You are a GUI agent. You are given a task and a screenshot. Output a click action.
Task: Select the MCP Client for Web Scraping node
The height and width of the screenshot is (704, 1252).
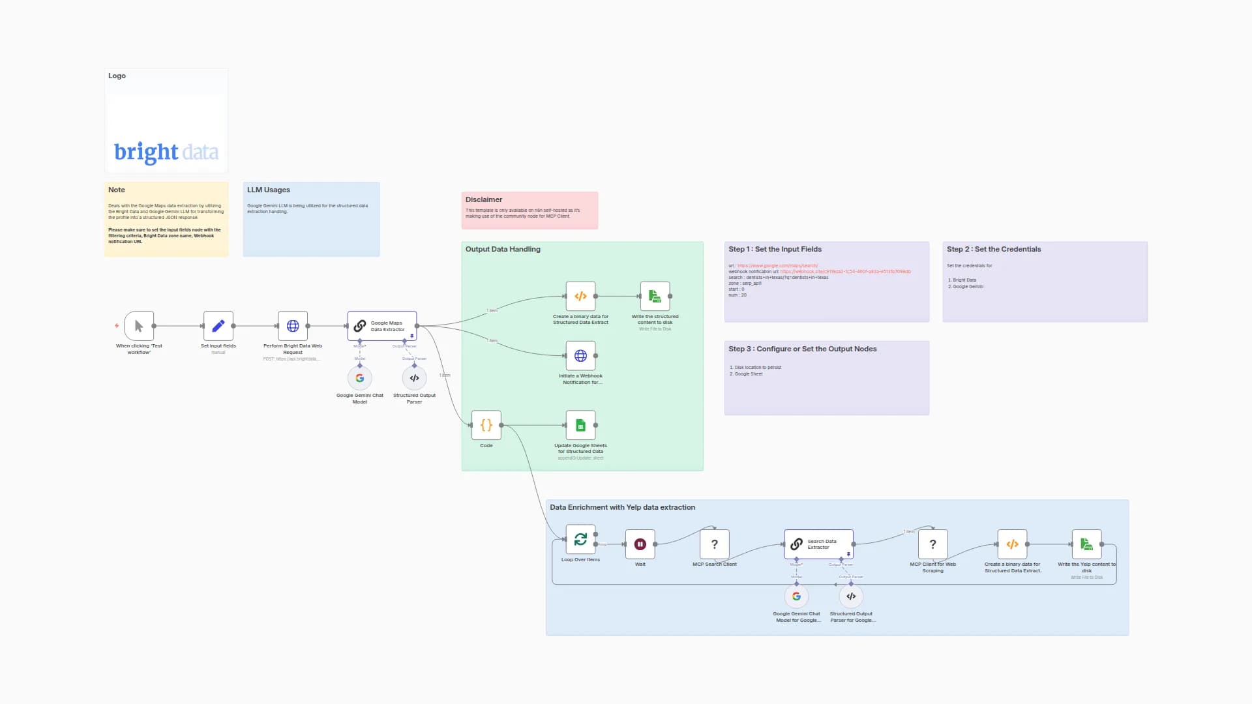pyautogui.click(x=932, y=544)
